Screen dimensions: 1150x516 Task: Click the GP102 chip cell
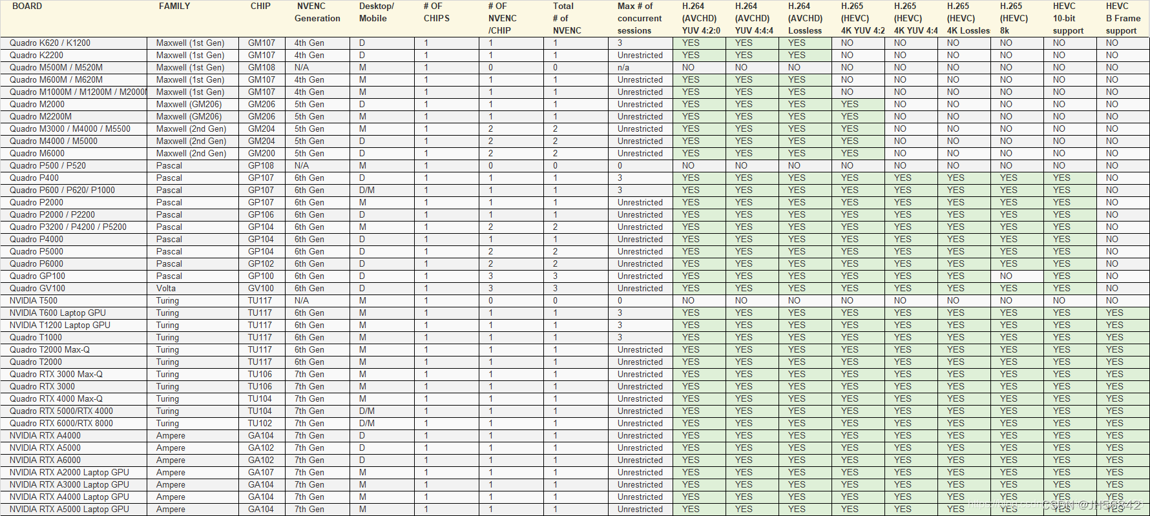point(261,264)
